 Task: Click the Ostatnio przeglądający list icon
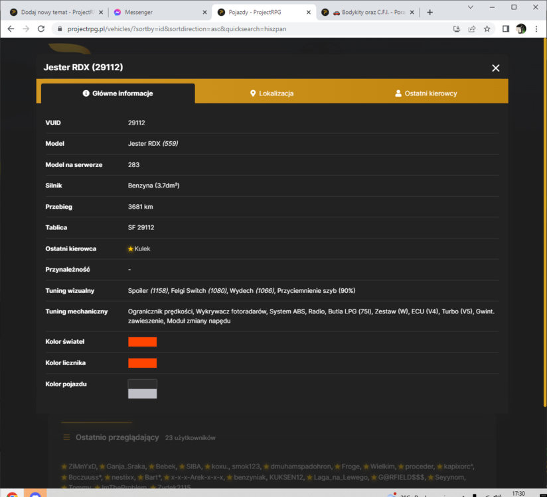66,437
